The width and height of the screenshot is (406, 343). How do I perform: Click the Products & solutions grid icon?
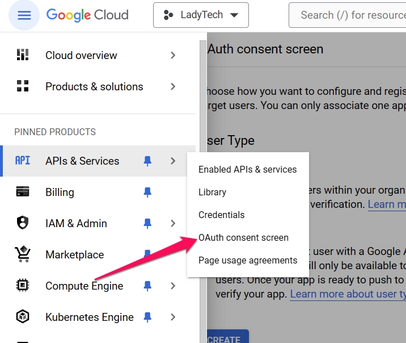click(23, 86)
